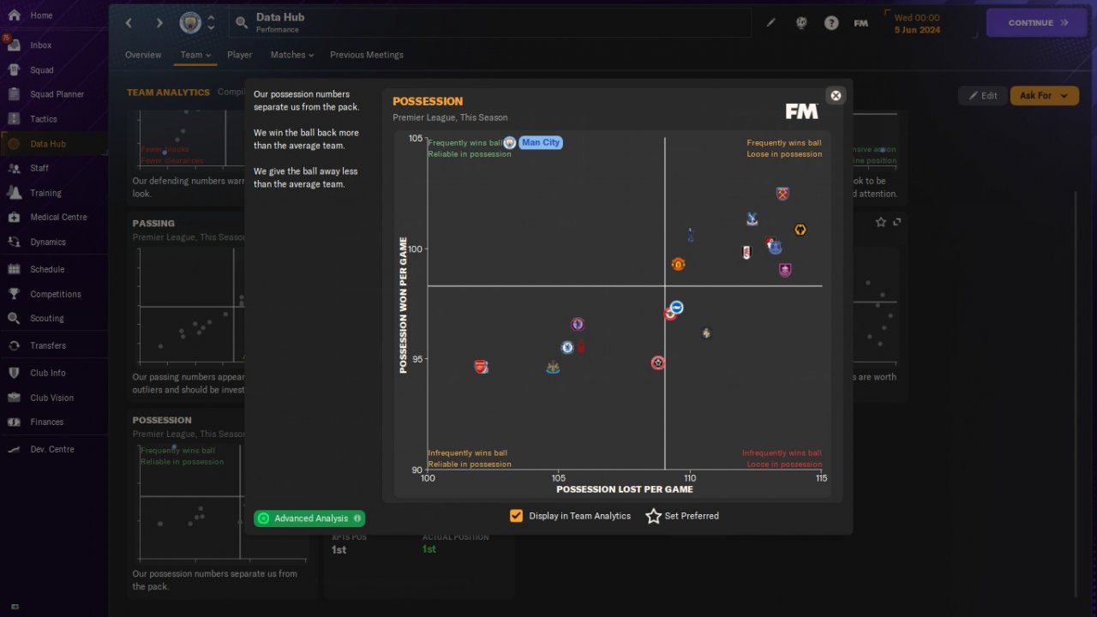Open the help question mark icon
This screenshot has height=617, width=1097.
point(831,23)
